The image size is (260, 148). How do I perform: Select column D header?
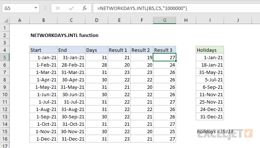tap(97, 20)
